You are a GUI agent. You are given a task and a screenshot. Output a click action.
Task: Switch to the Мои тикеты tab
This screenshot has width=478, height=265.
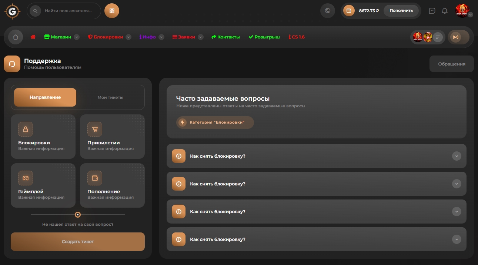(x=110, y=97)
